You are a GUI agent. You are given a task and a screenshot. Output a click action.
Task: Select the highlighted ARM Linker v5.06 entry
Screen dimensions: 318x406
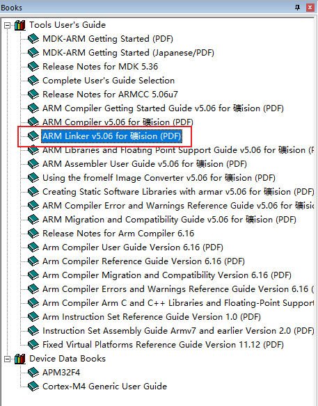click(x=112, y=136)
